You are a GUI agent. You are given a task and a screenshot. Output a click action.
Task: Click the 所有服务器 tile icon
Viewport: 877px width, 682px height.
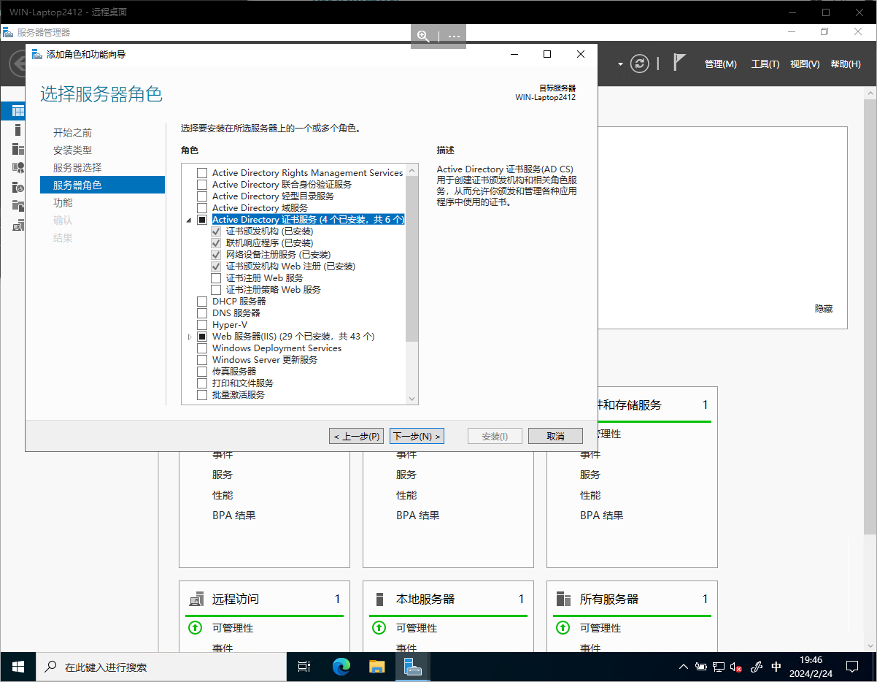tap(563, 599)
